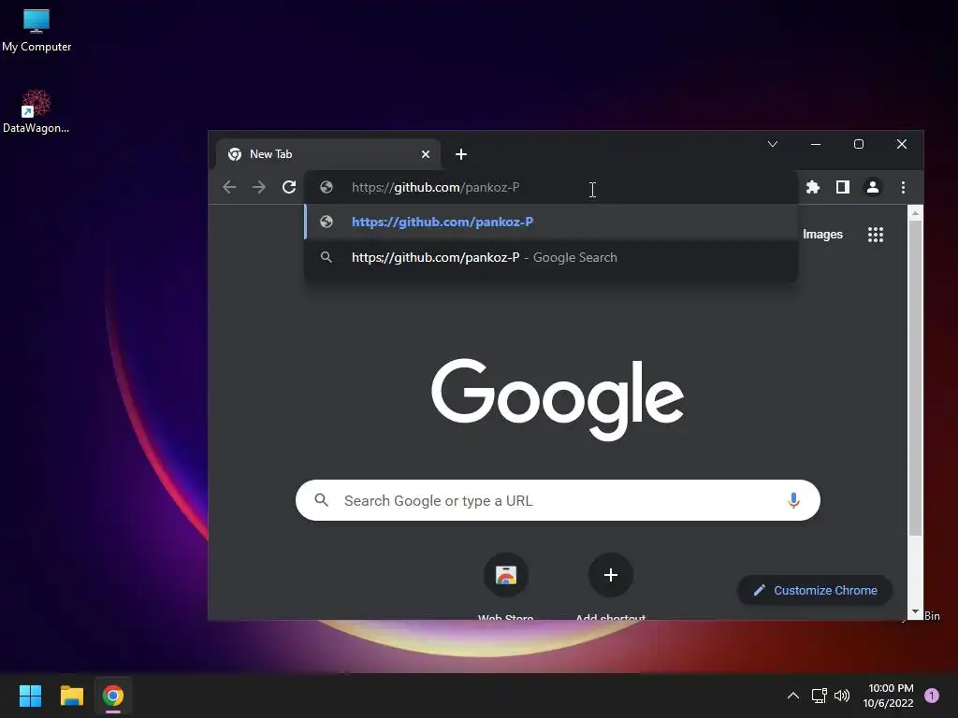958x718 pixels.
Task: Click the magnifier in Google search box
Action: tap(322, 501)
